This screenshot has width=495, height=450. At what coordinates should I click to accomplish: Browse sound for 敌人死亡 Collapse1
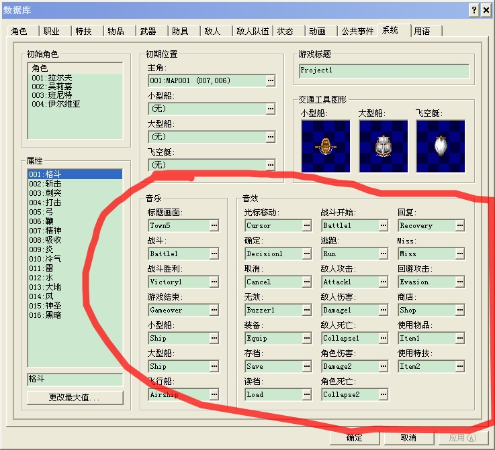click(x=384, y=338)
